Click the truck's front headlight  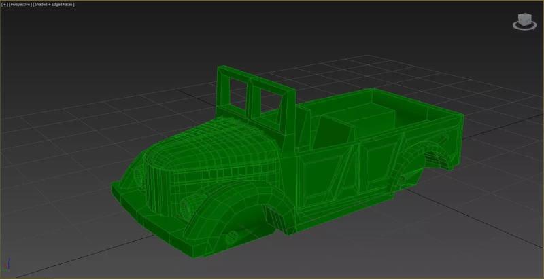click(x=191, y=206)
